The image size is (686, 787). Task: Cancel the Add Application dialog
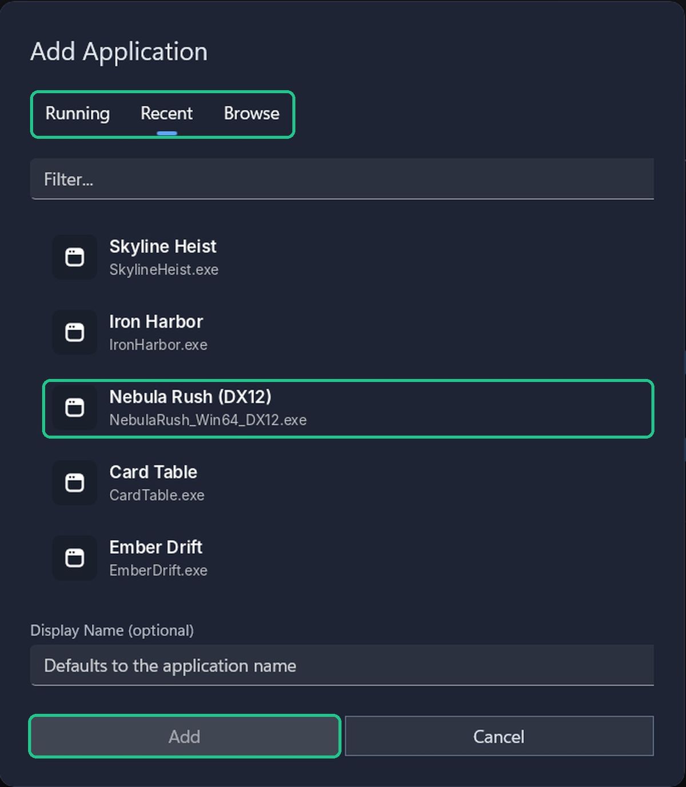(x=499, y=736)
